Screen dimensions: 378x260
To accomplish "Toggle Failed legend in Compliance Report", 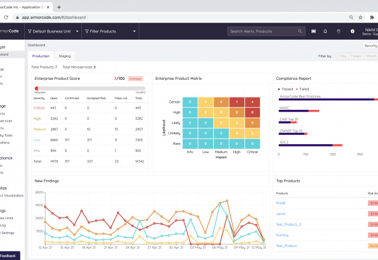I will coord(302,89).
